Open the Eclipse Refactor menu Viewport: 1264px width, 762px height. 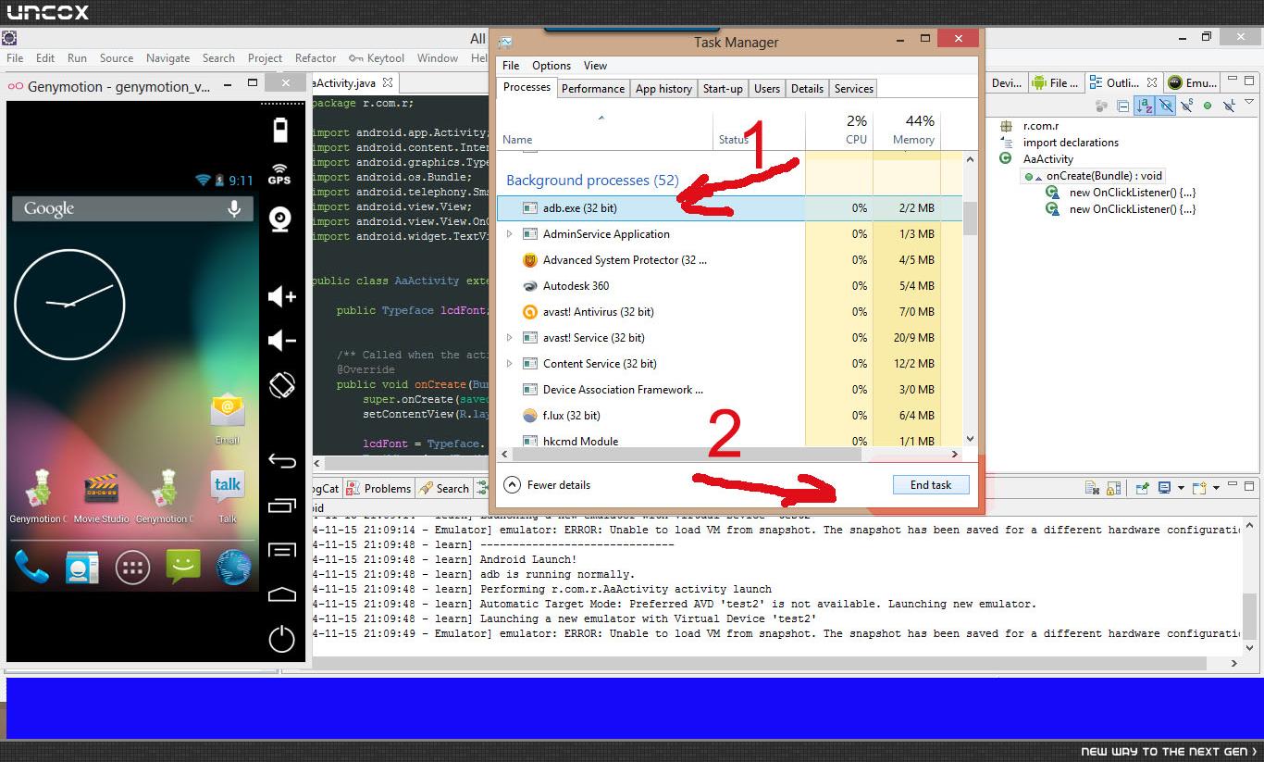tap(316, 58)
